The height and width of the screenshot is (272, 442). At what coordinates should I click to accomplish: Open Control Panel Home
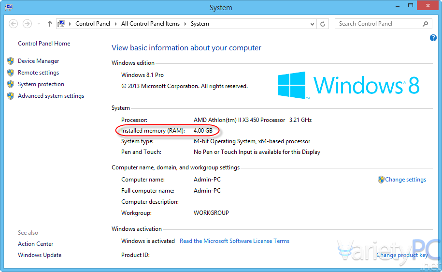click(44, 44)
